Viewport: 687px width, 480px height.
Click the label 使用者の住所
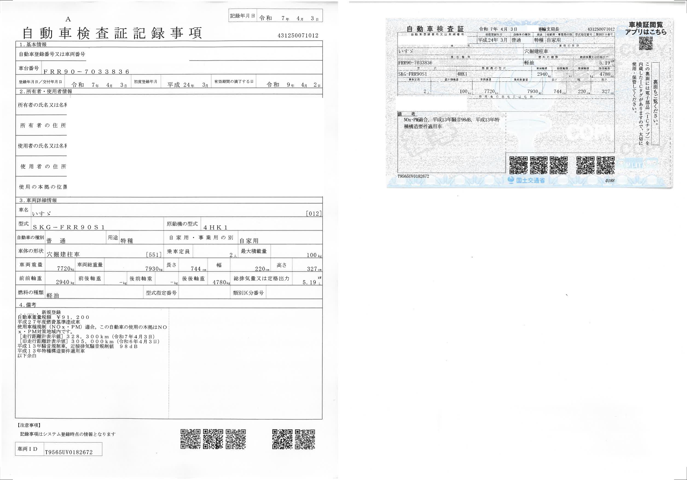point(43,166)
